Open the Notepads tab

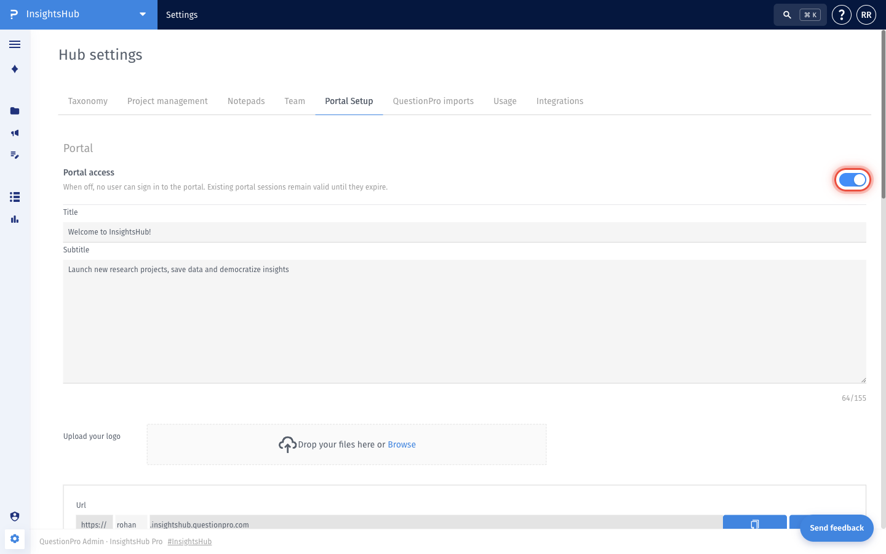pyautogui.click(x=246, y=101)
